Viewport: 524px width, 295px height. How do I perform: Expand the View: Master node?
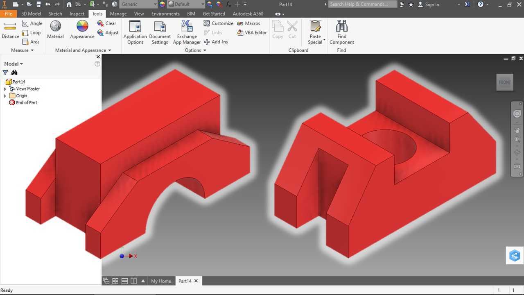click(5, 88)
